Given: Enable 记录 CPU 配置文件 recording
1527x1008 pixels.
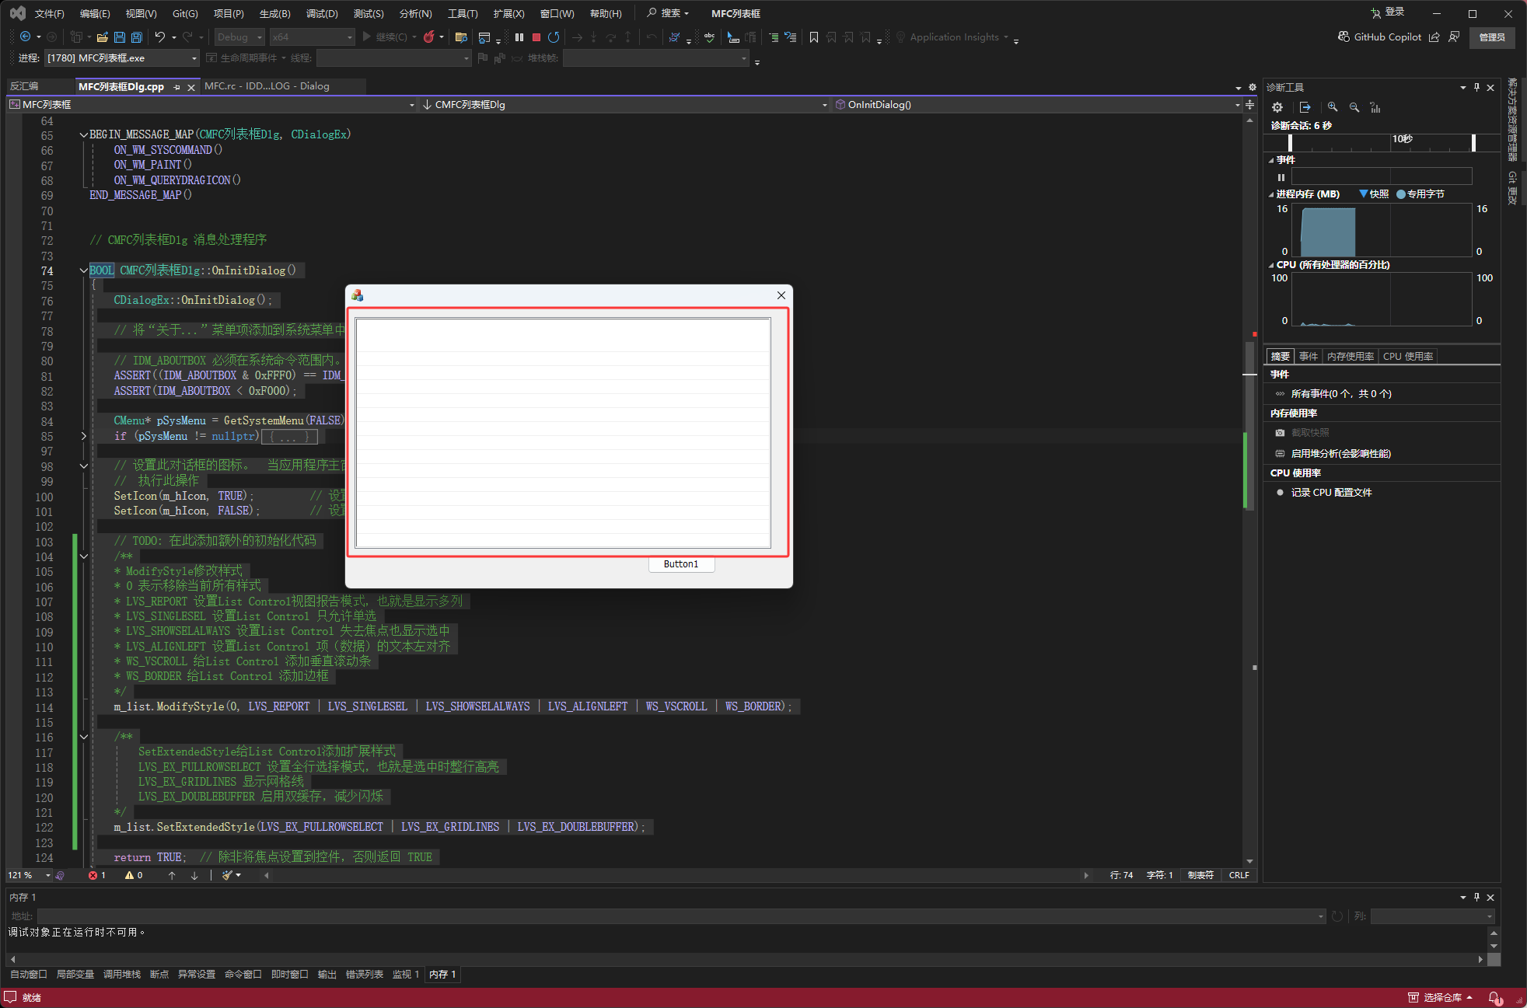Looking at the screenshot, I should point(1330,493).
